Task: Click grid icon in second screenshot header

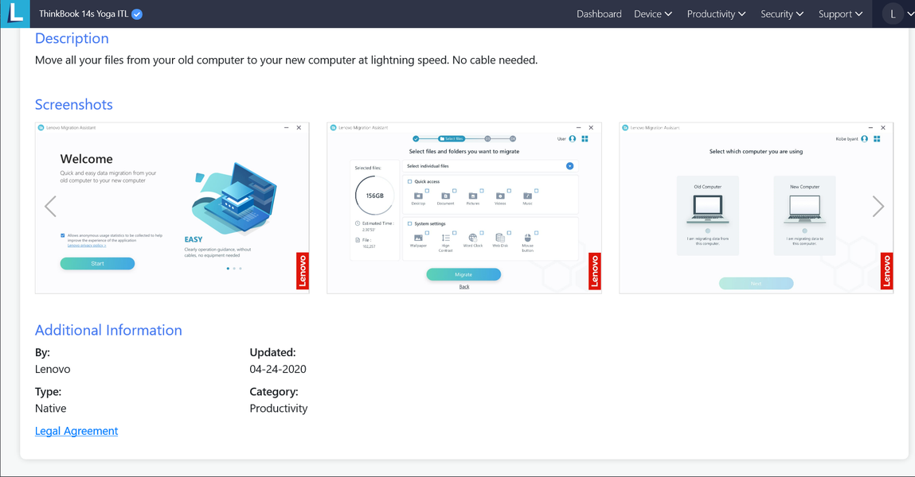Action: tap(585, 138)
